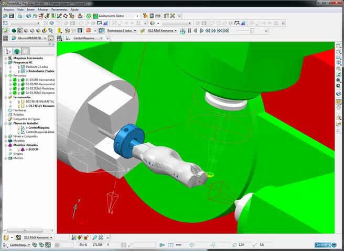Viewport: 344px width, 251px height.
Task: Collapse the Percursos tree node
Action: tap(6, 75)
